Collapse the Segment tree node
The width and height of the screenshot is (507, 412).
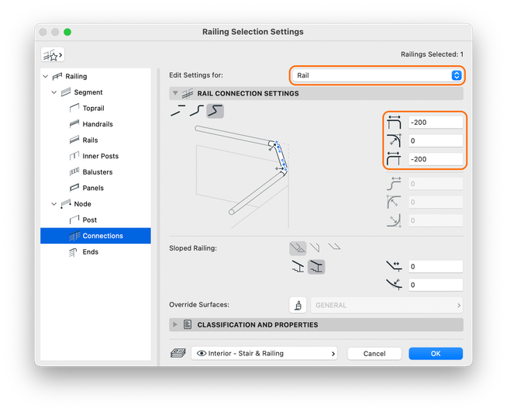click(54, 92)
